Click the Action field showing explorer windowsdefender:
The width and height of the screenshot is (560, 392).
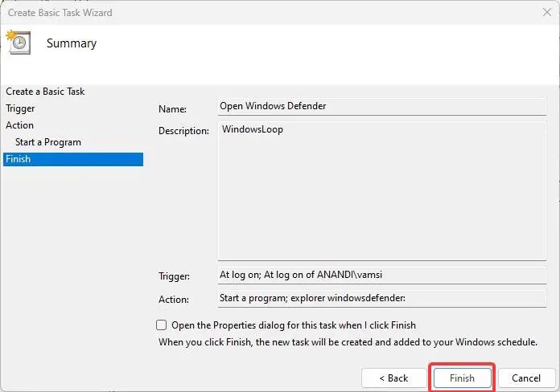pos(382,298)
